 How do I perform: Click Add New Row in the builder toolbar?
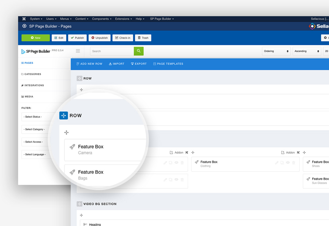[x=89, y=64]
